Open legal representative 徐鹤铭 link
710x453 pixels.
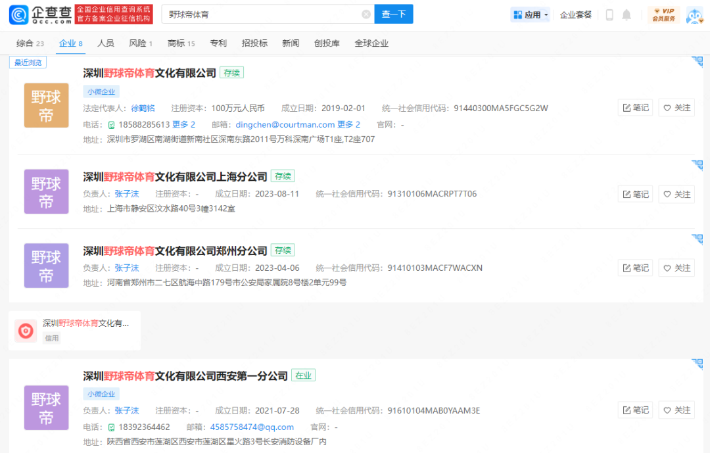point(143,108)
